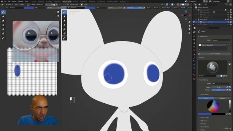
Task: Expand the Advanced subpanel
Action: coord(204,121)
